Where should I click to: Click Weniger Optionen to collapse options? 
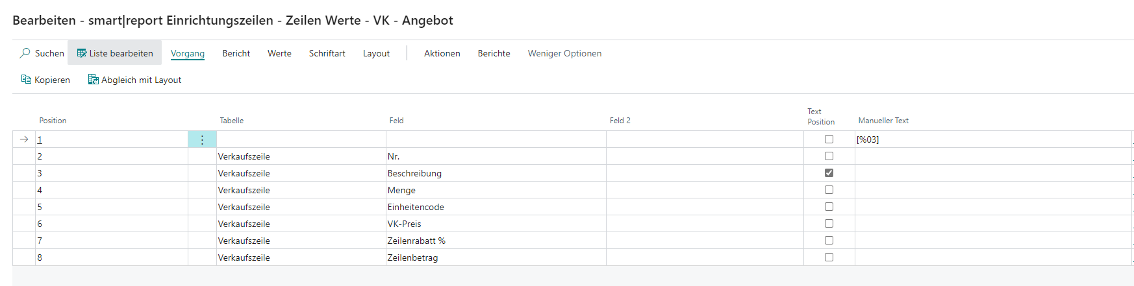tap(564, 53)
